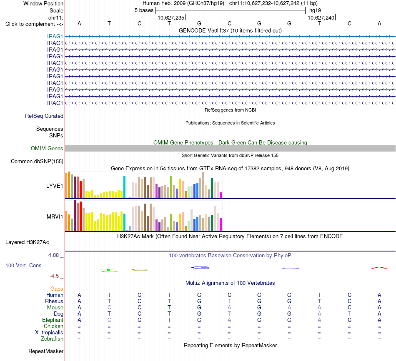Click the 100 Vert. Cons track label
The height and width of the screenshot is (361, 396).
(x=23, y=265)
